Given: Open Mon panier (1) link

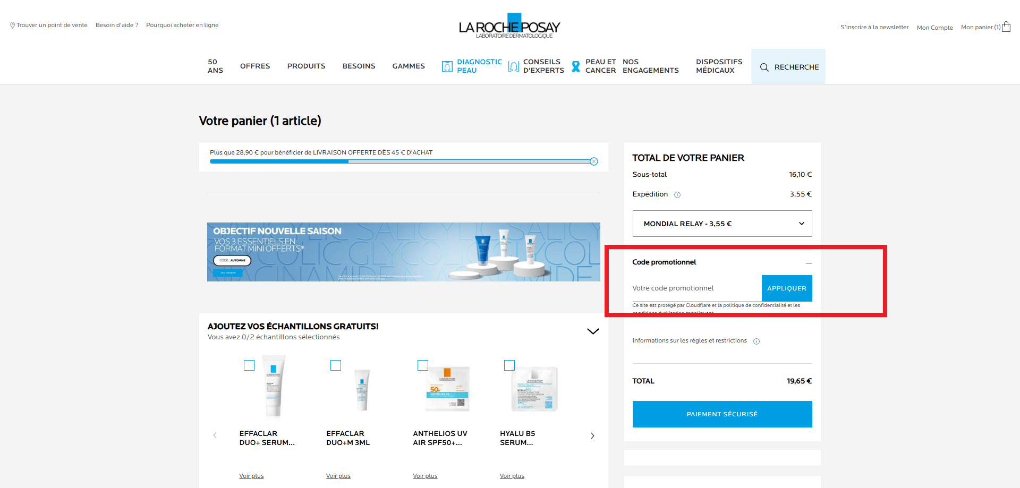Looking at the screenshot, I should [x=981, y=27].
